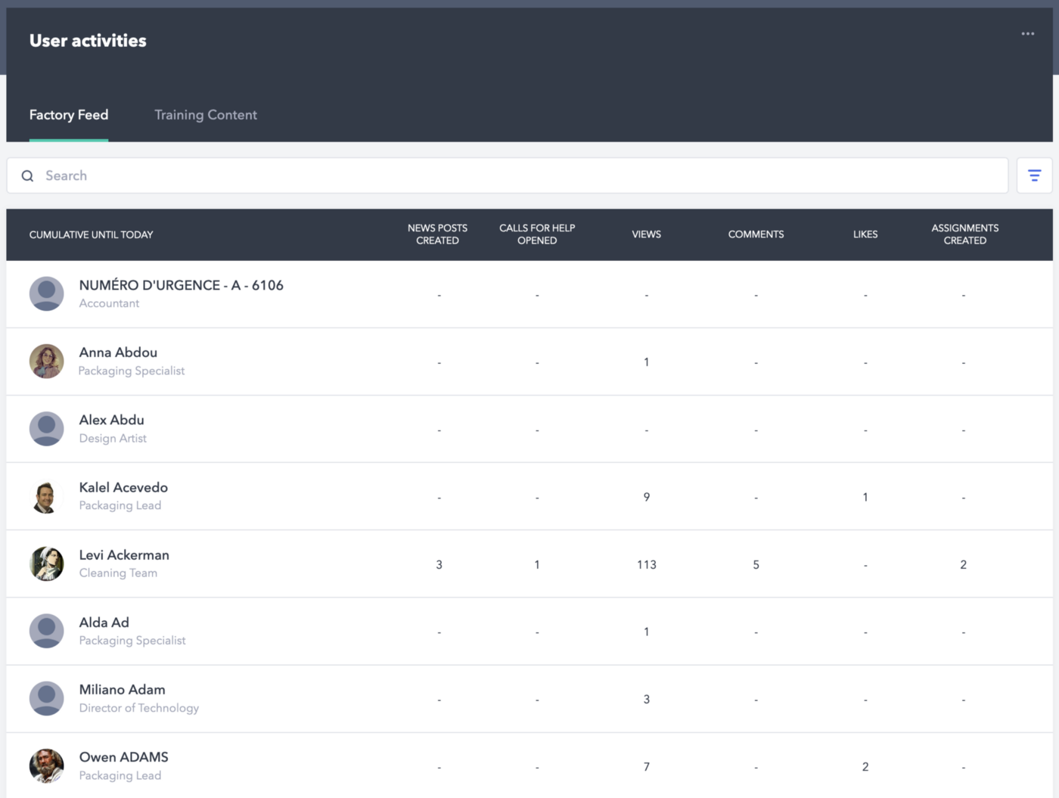Screen dimensions: 1059x798
Task: Open Alda Ad's user name
Action: [x=104, y=623]
